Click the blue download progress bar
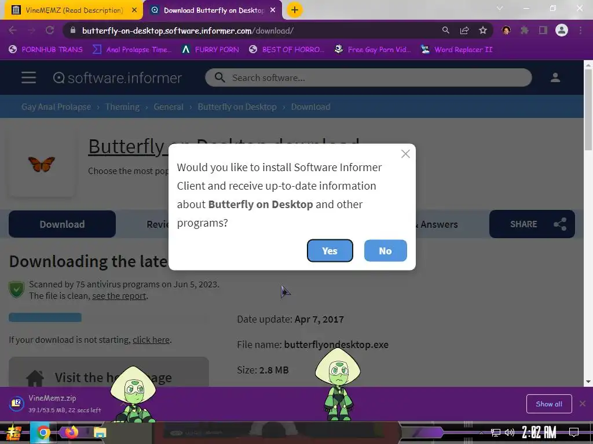Image resolution: width=593 pixels, height=444 pixels. 45,317
